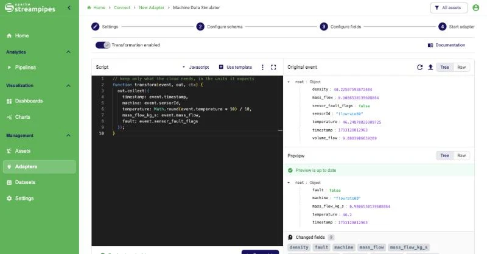The image size is (487, 254).
Task: Click the temperature 46.2 preview value
Action: point(347,214)
